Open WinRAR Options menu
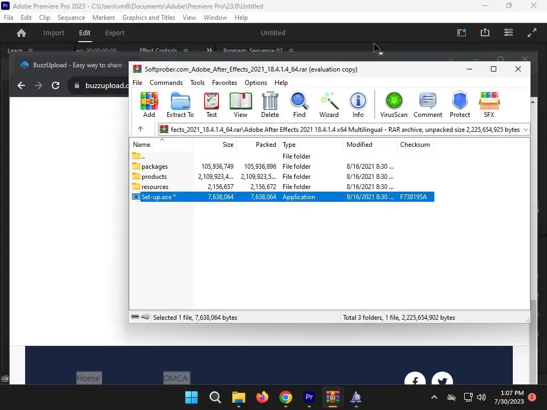Image resolution: width=547 pixels, height=410 pixels. pyautogui.click(x=256, y=83)
